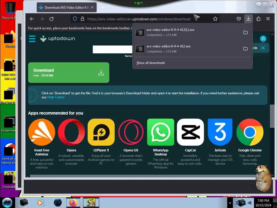Open Save to Pocket icon
277x208 pixels.
[x=239, y=19]
